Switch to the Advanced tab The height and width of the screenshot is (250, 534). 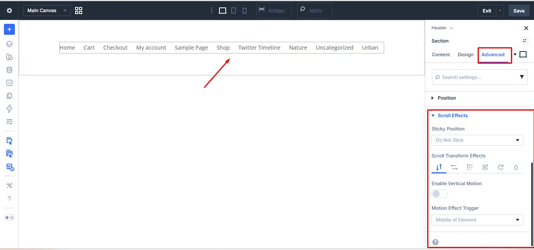pos(493,55)
